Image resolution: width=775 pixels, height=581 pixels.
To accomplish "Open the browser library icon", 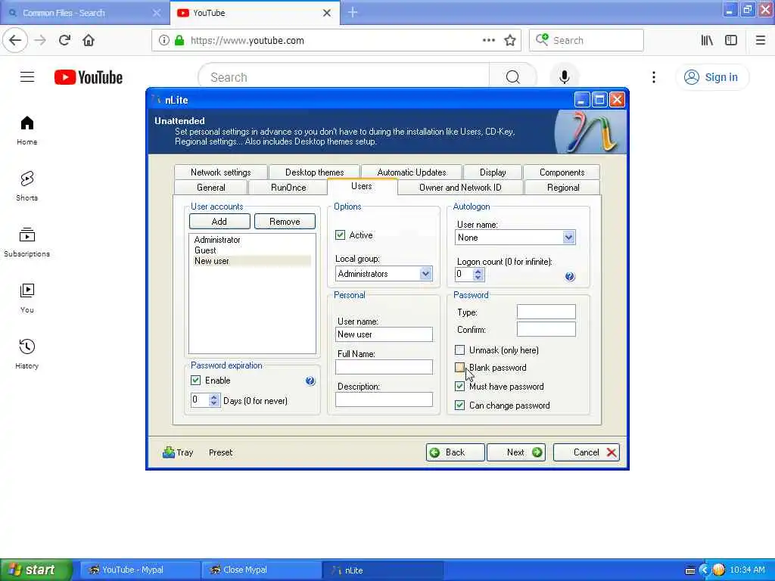I will coord(707,41).
